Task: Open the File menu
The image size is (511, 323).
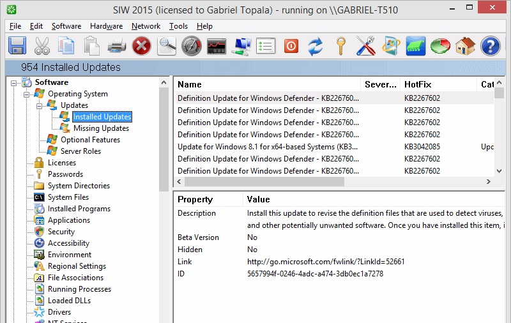Action: pos(15,26)
